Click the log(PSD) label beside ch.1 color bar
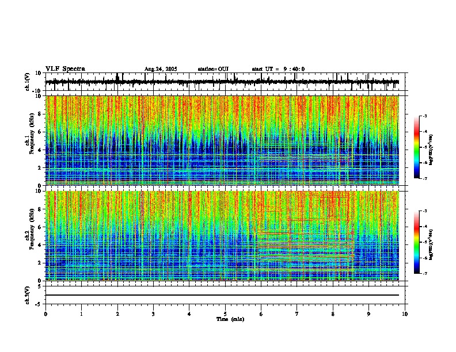456x352 pixels. coord(431,150)
